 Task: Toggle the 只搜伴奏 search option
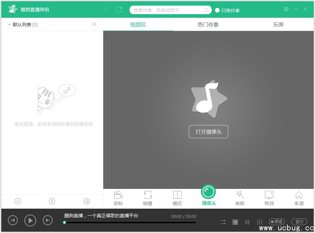pos(217,10)
